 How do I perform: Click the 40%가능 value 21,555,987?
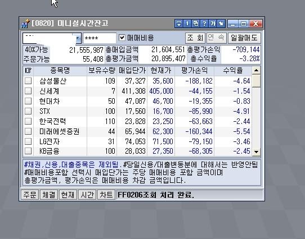point(86,50)
